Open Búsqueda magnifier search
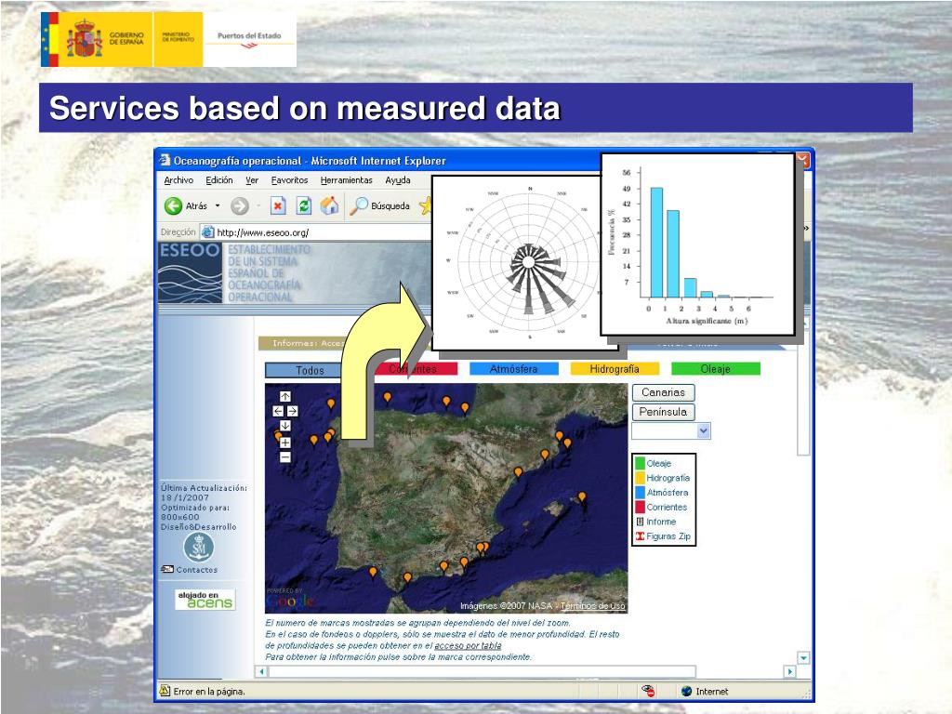 pyautogui.click(x=359, y=206)
